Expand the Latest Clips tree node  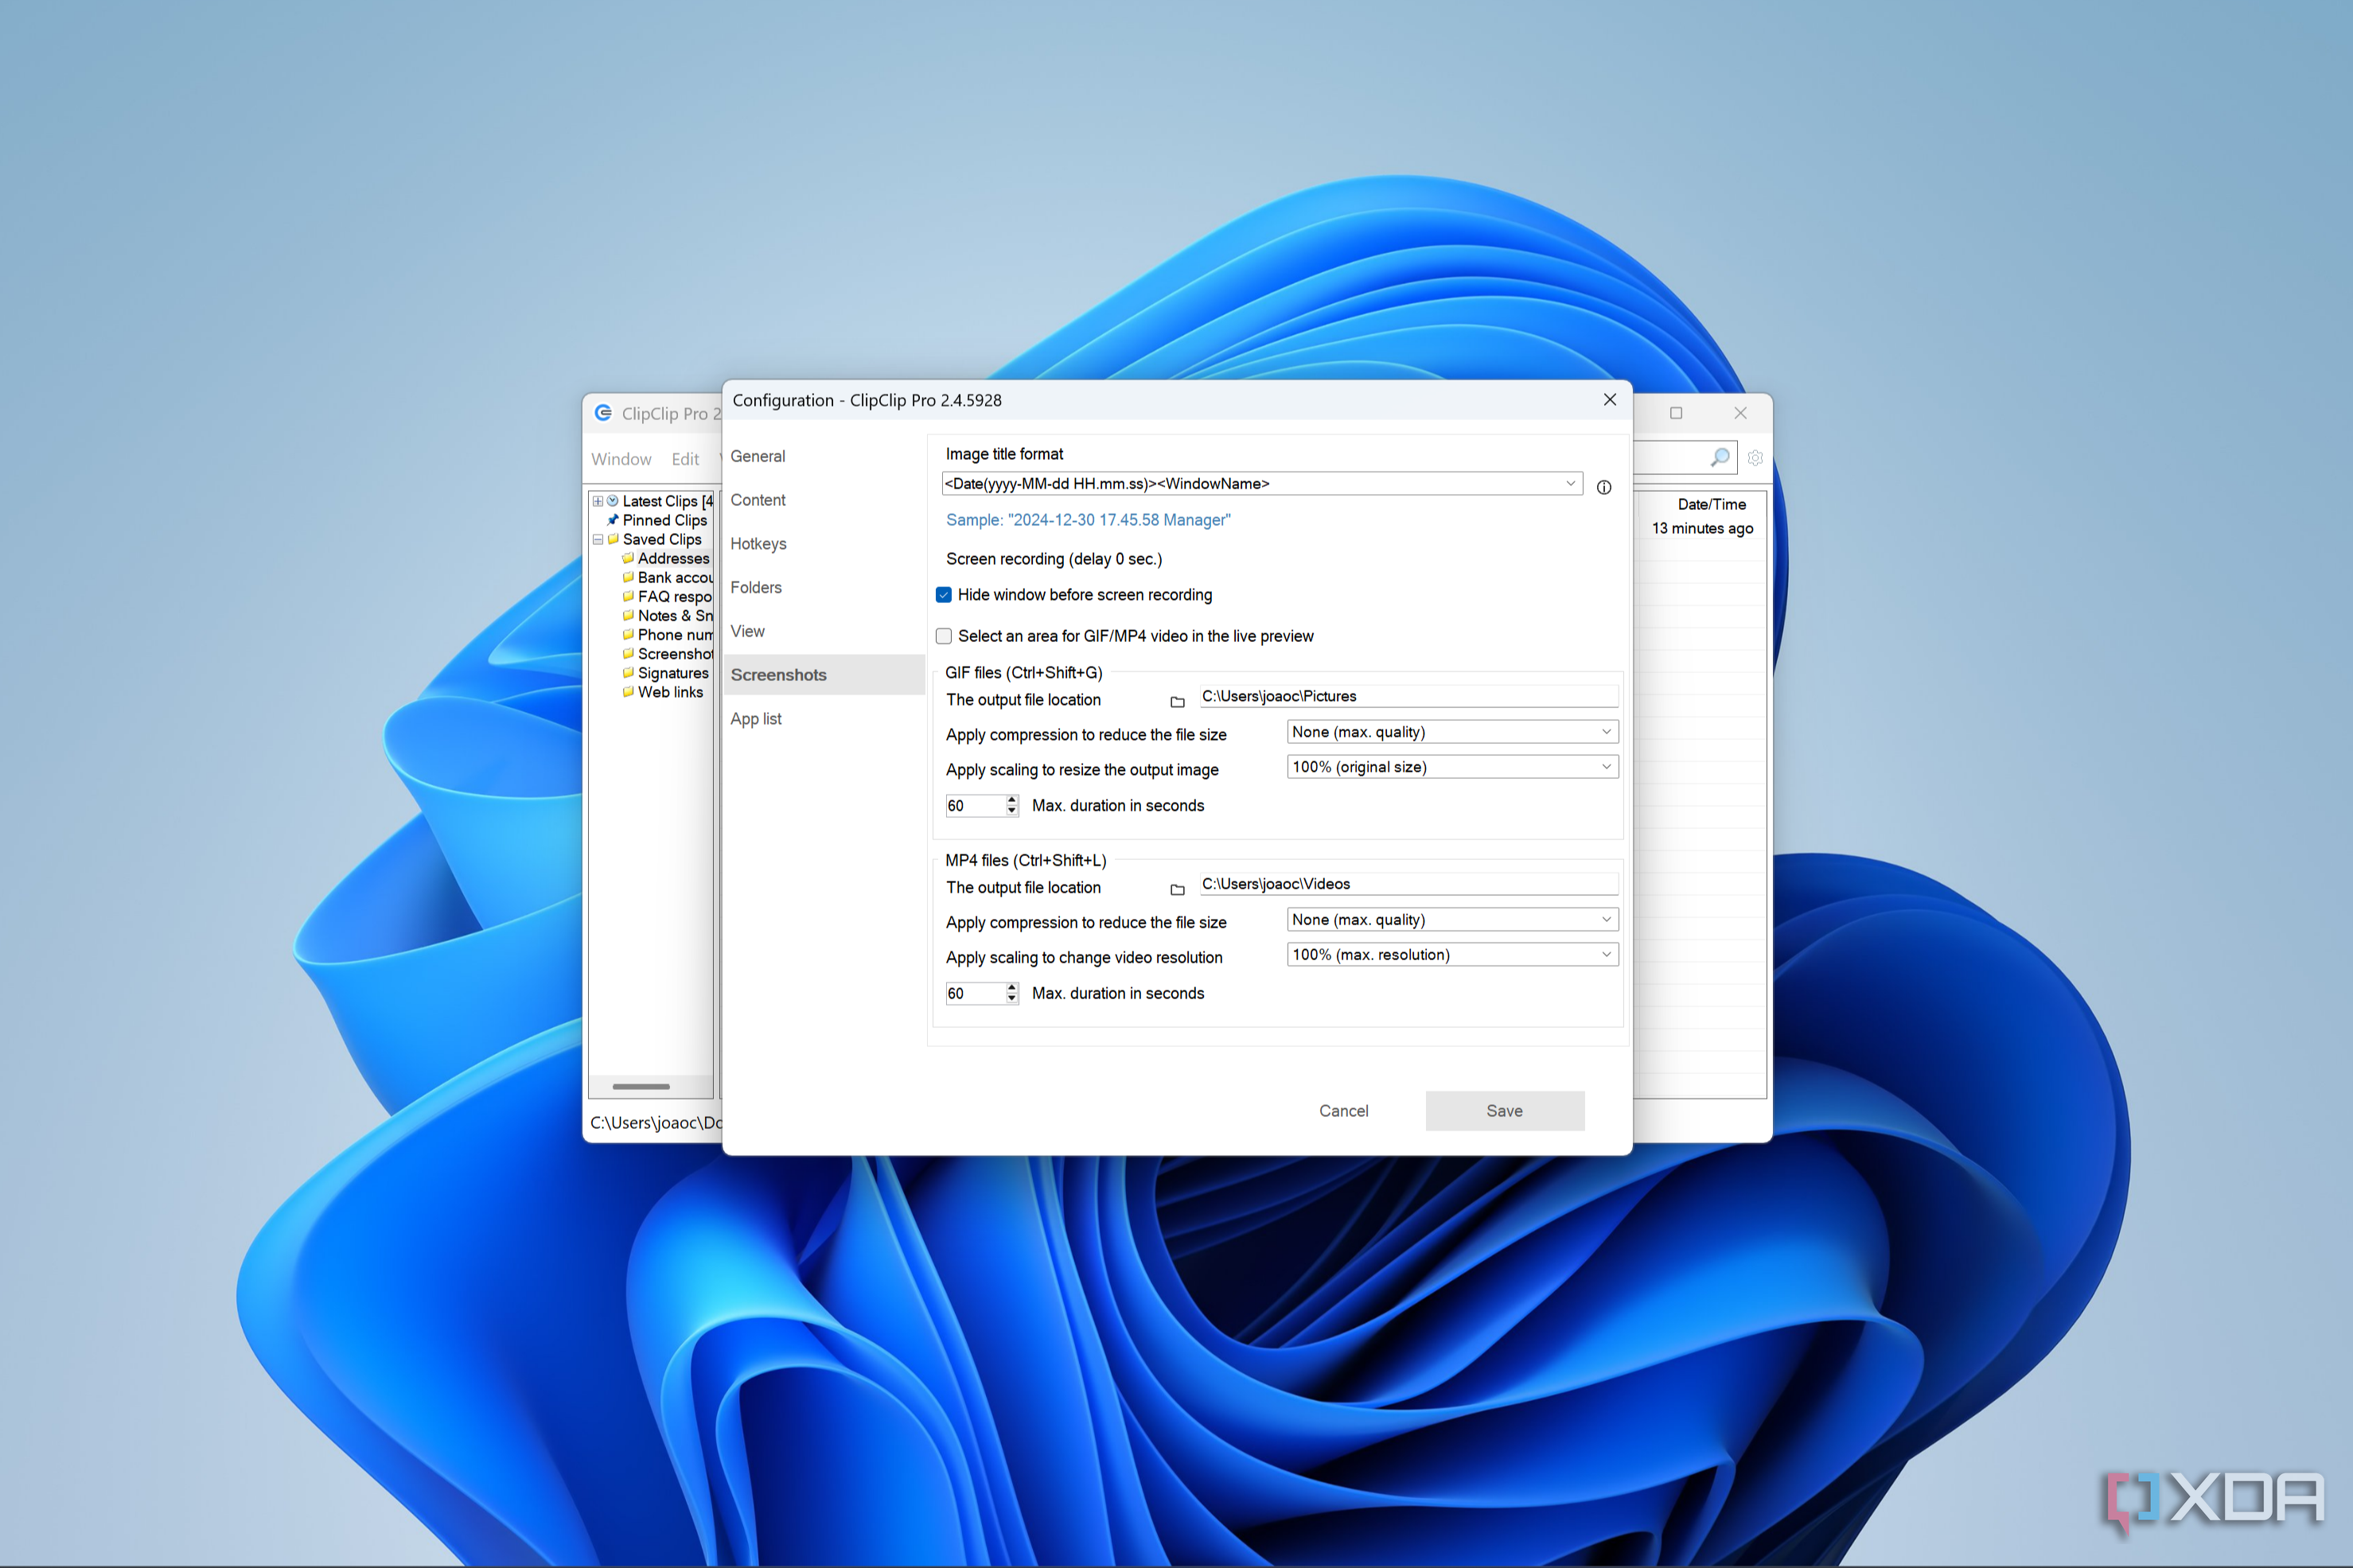[597, 501]
